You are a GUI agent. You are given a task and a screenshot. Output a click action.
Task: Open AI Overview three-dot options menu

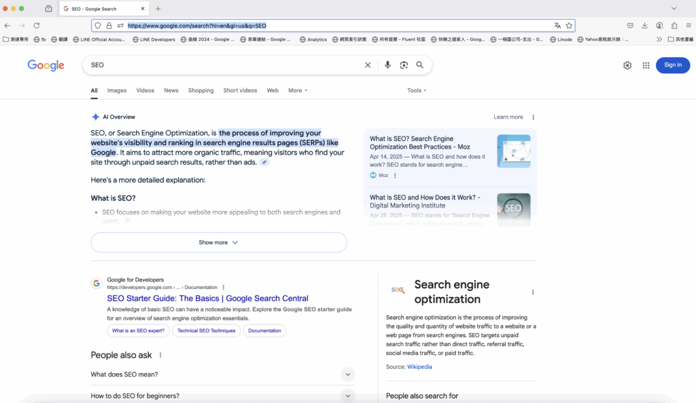[x=533, y=117]
